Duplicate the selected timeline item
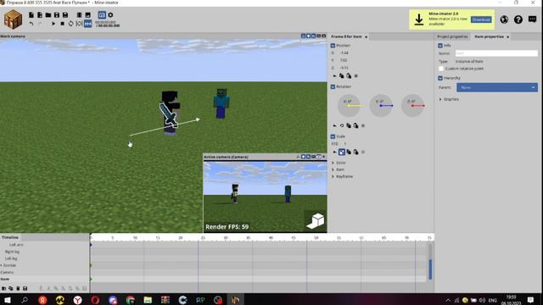This screenshot has height=305, width=543. click(11, 288)
